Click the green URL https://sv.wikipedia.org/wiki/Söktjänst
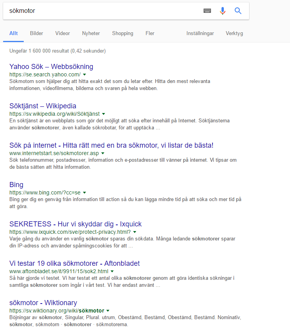 (54, 114)
